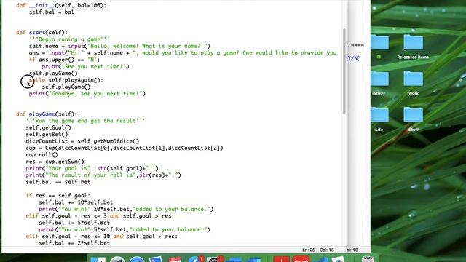
Task: Click the print("You win!",10*self.bet line
Action: click(x=126, y=209)
